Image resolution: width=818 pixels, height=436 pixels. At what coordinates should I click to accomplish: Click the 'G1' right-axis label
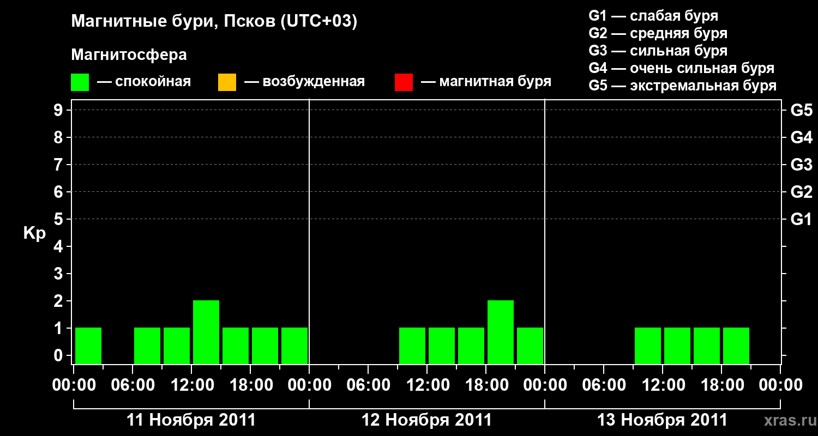click(801, 219)
